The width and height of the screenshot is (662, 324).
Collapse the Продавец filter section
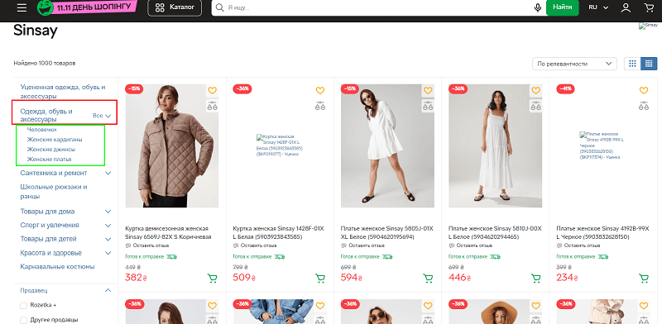(x=108, y=290)
